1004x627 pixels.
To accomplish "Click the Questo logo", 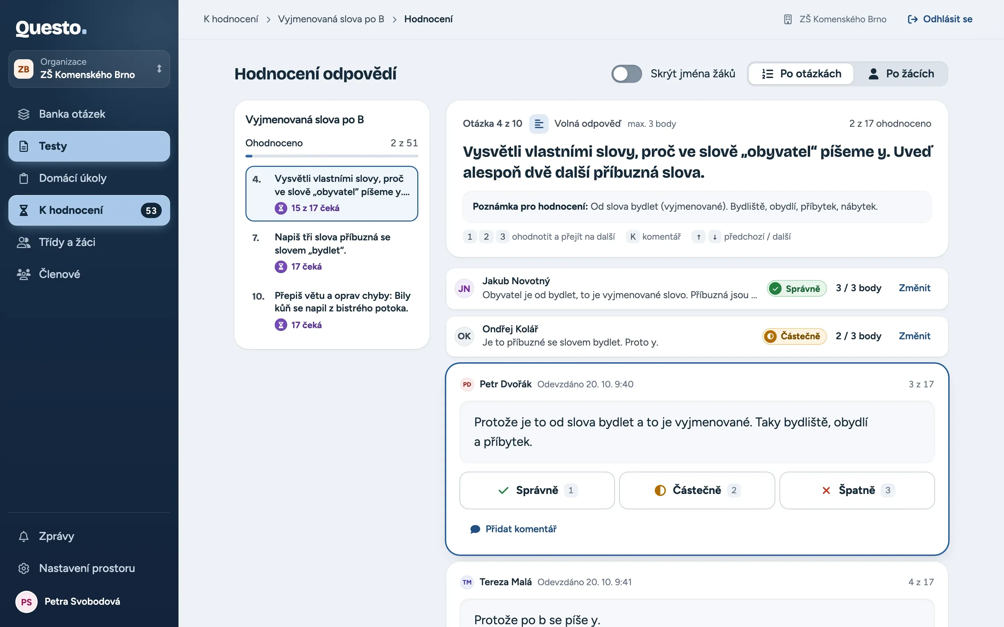I will 51,28.
